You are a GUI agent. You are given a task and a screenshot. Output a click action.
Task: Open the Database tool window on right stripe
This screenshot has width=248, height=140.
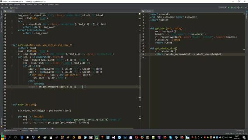click(246, 15)
